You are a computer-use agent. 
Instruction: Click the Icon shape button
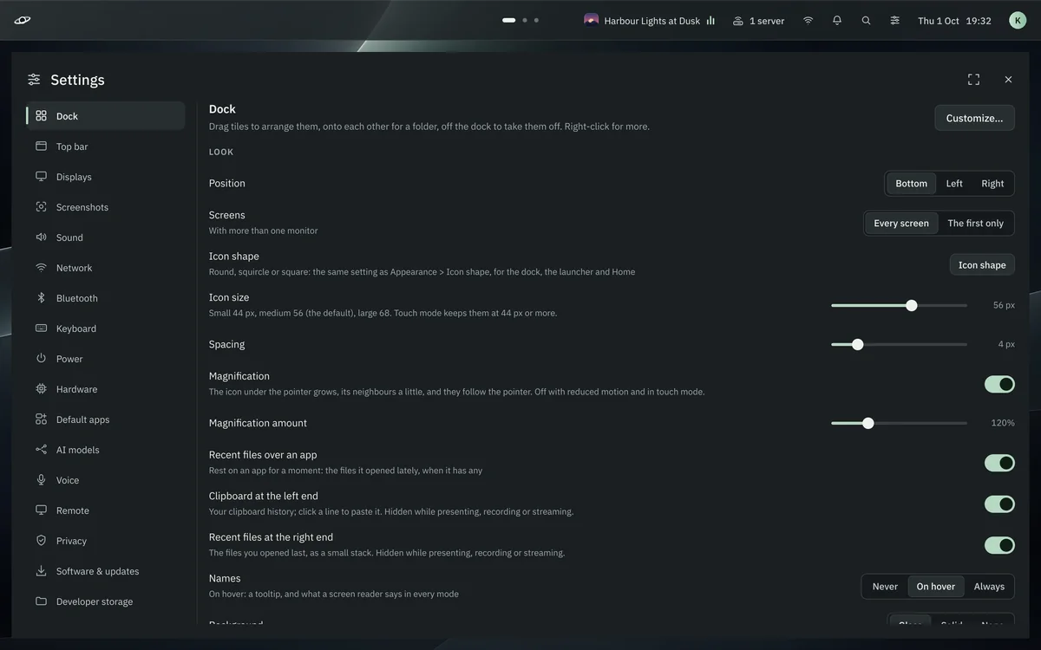(982, 265)
